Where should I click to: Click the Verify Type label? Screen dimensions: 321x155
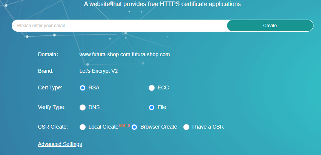click(x=52, y=107)
